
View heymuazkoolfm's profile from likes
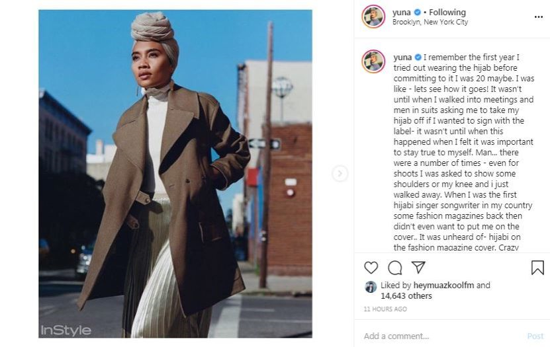(443, 286)
